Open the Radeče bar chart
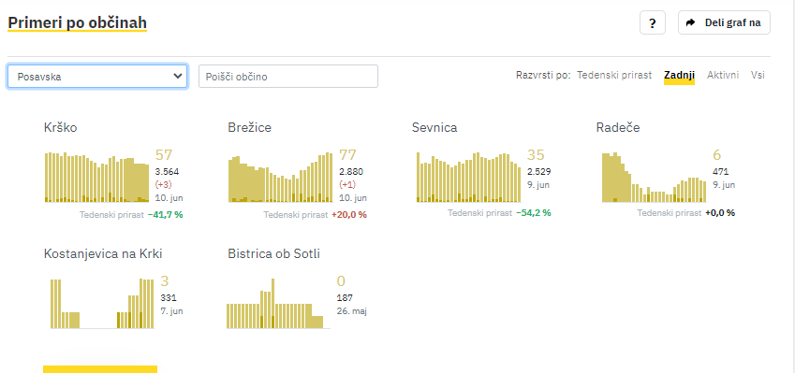This screenshot has width=795, height=373. [654, 177]
